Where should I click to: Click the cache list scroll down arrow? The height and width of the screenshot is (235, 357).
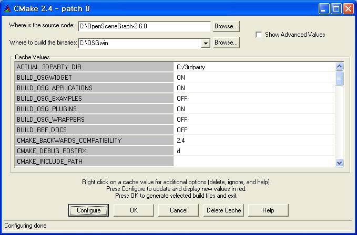click(339, 163)
